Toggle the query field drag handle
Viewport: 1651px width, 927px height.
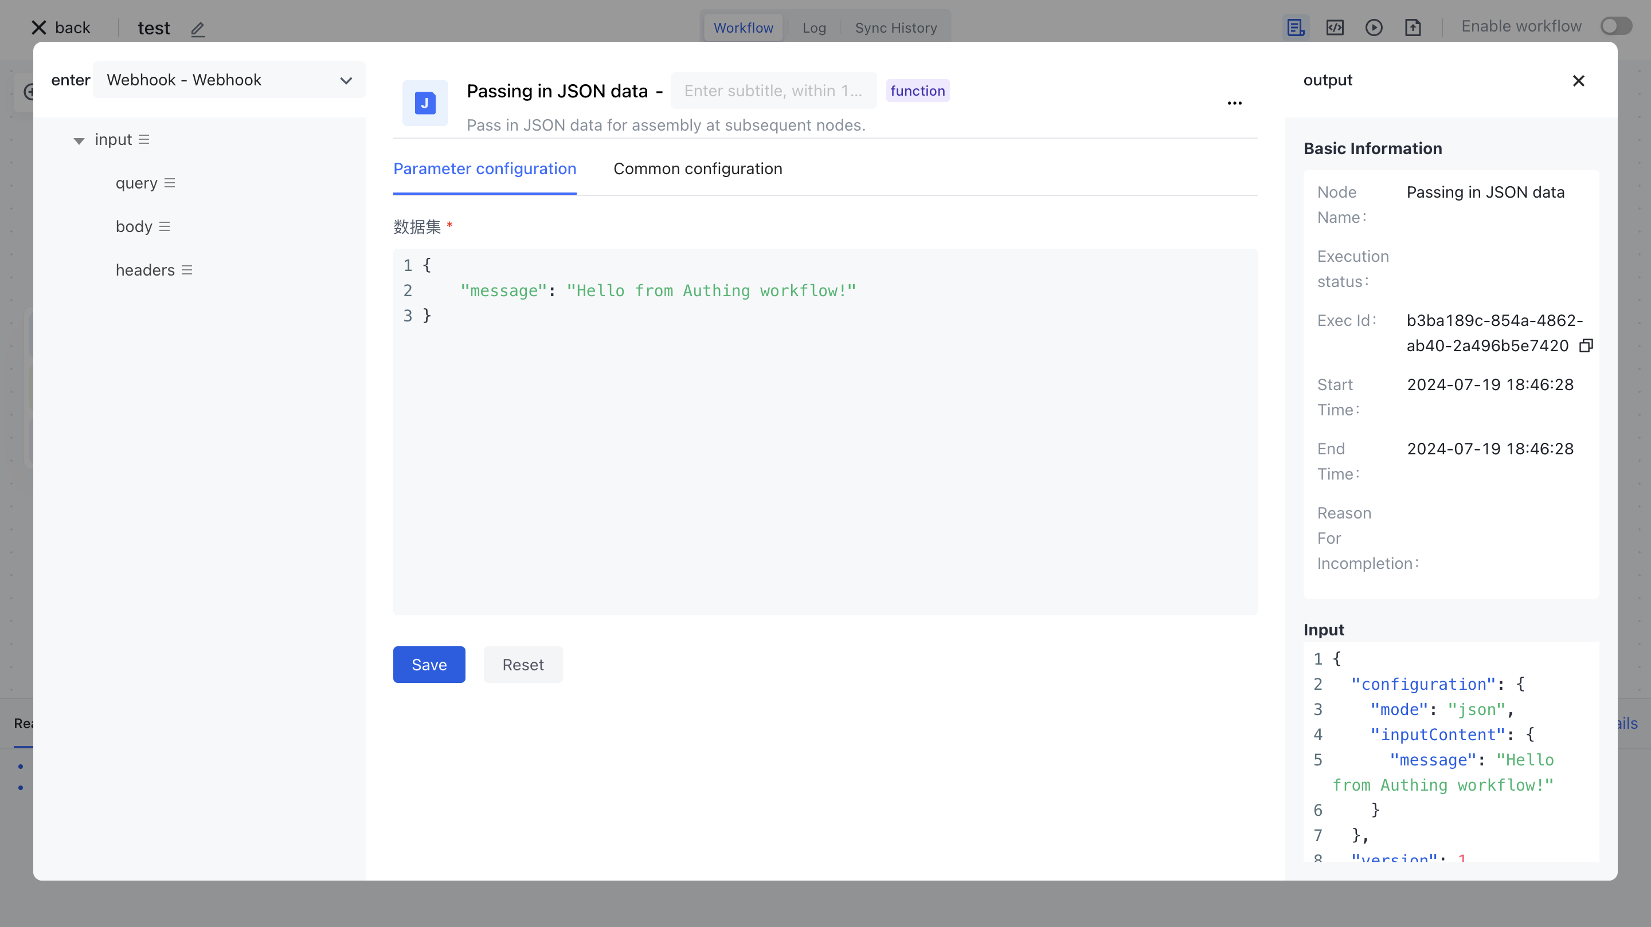tap(170, 183)
